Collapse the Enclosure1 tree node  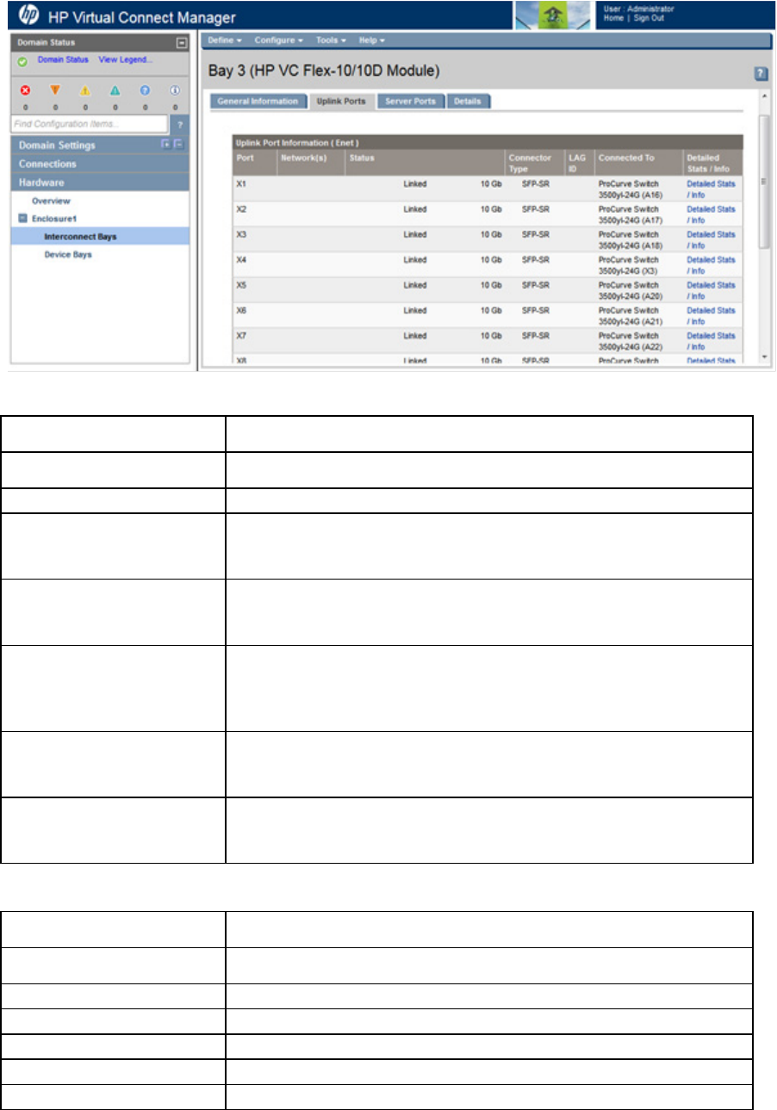click(23, 219)
